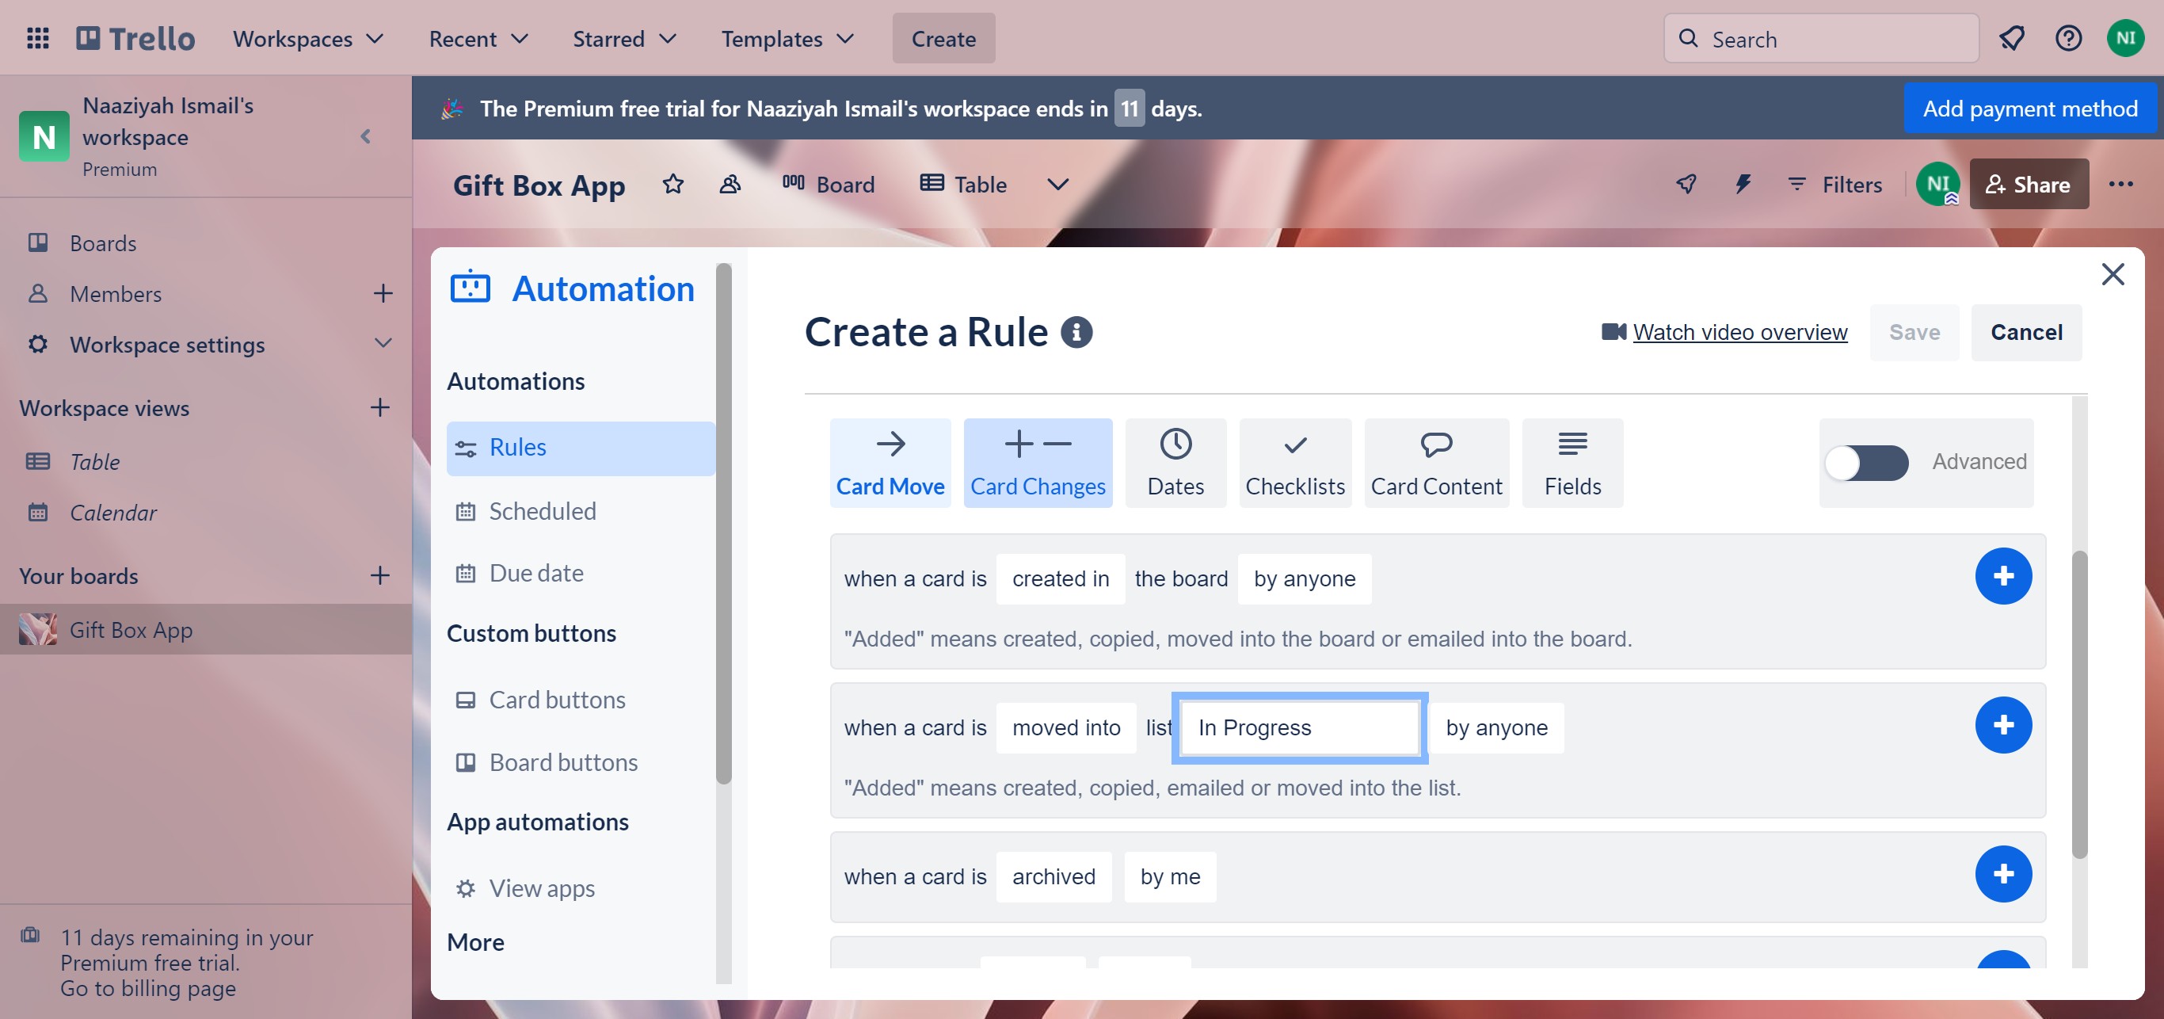Image resolution: width=2164 pixels, height=1019 pixels.
Task: Add the 'moved into list' trigger
Action: pyautogui.click(x=2002, y=725)
